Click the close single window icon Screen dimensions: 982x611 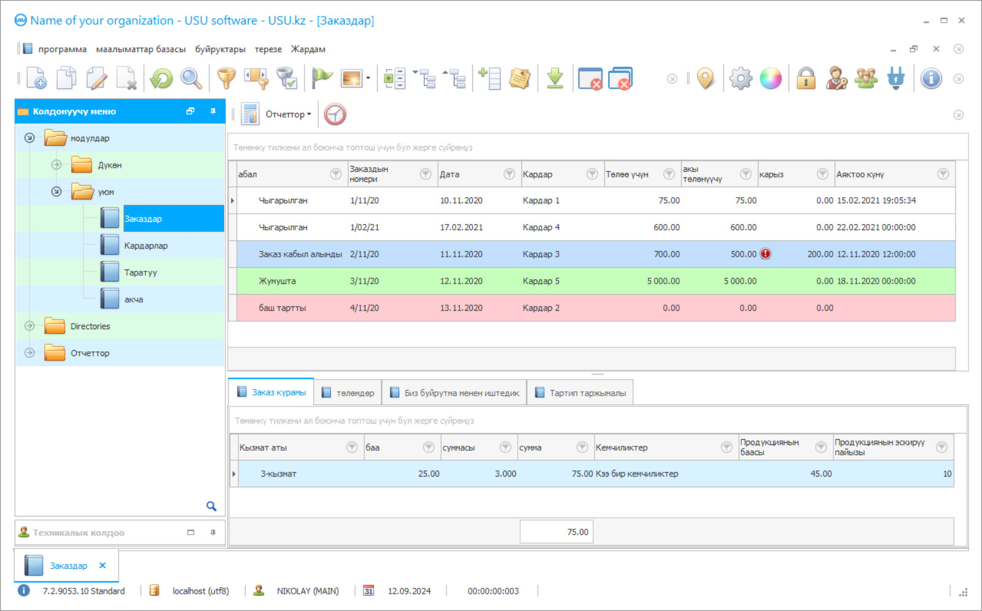(590, 79)
